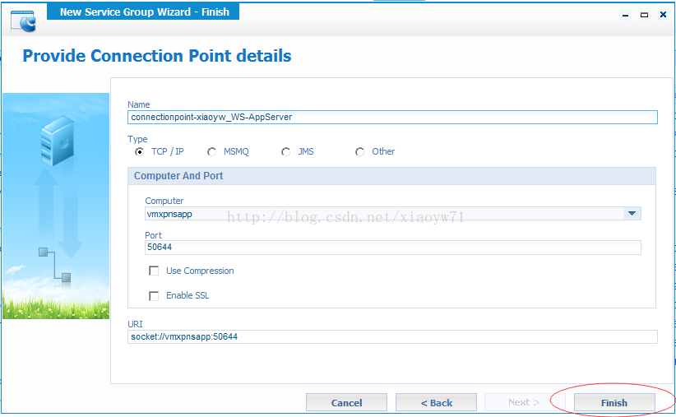This screenshot has width=676, height=417.
Task: Tick the Enable SSL checkbox
Action: tap(154, 296)
